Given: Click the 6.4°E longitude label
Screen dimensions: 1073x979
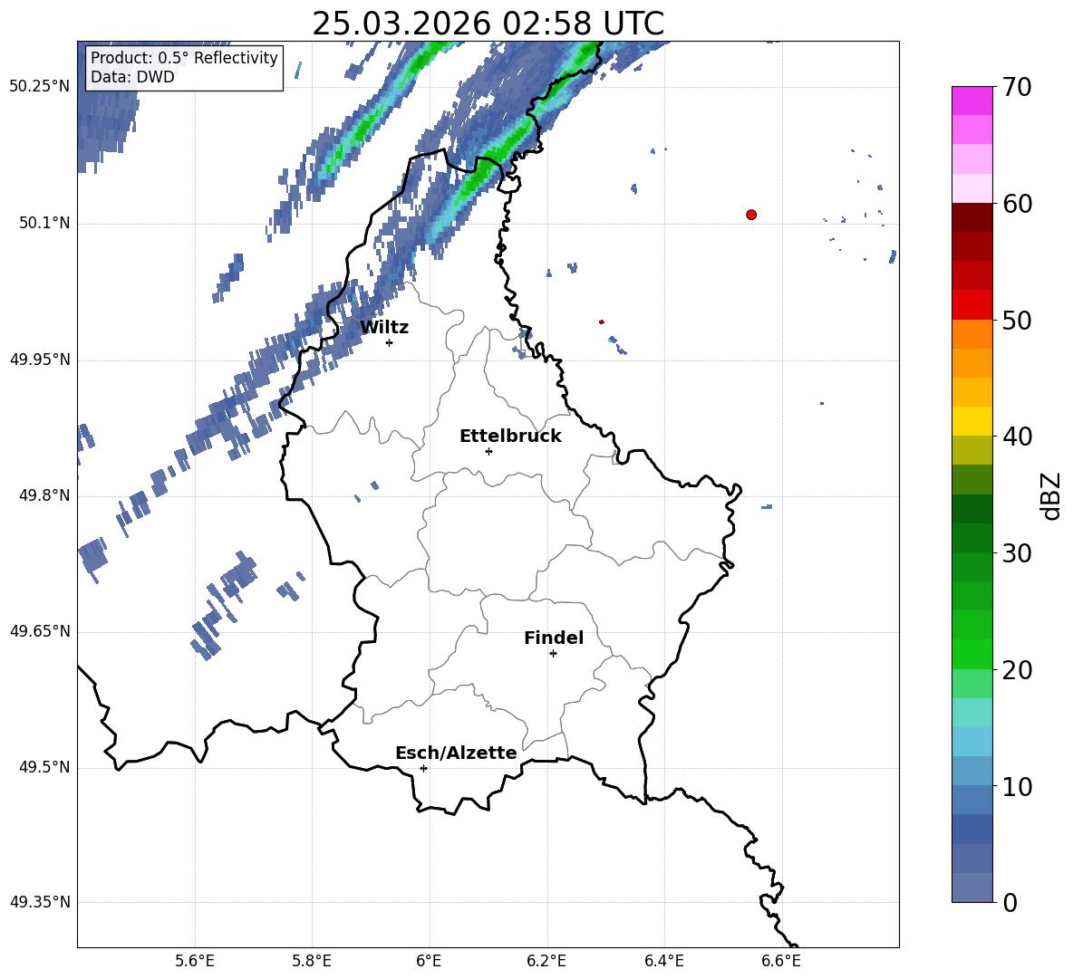Looking at the screenshot, I should coord(663,961).
